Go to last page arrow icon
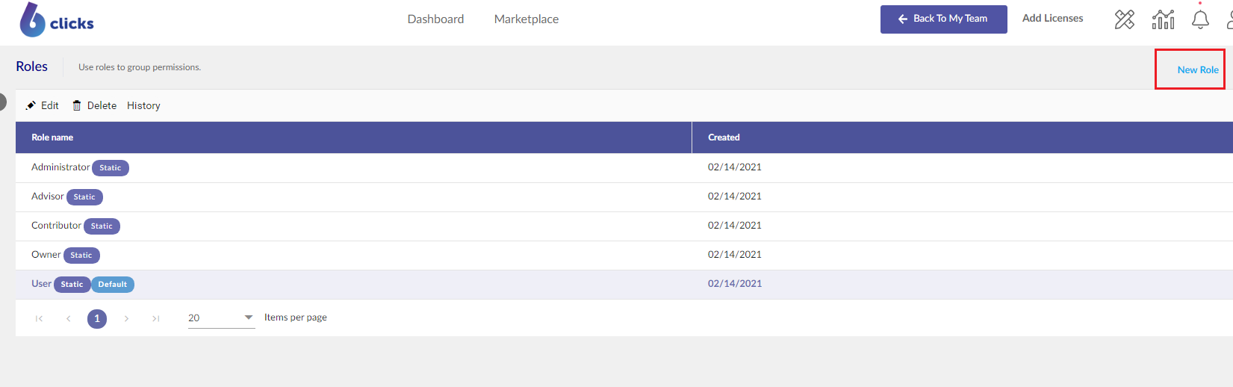 pos(155,318)
